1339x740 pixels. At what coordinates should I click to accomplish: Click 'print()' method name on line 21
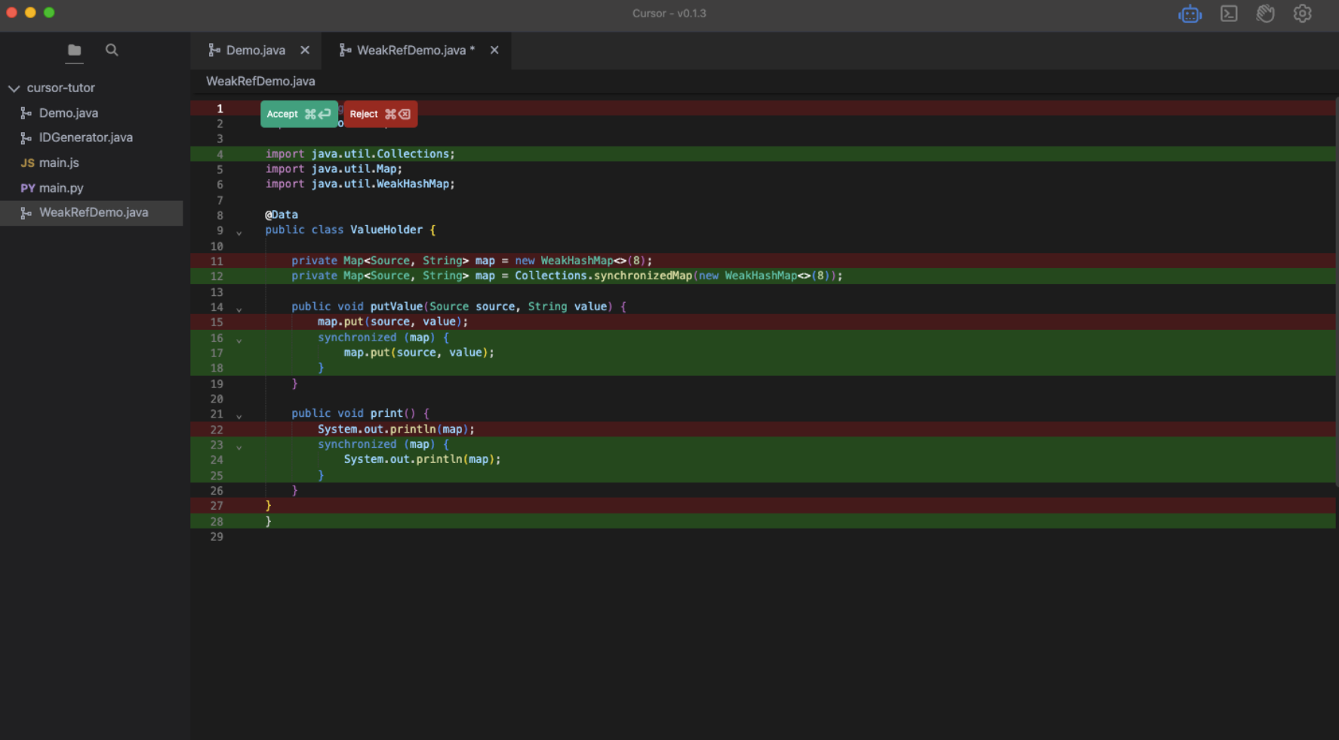click(392, 413)
